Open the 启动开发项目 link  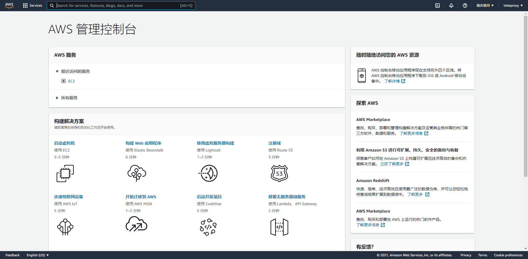tap(209, 197)
